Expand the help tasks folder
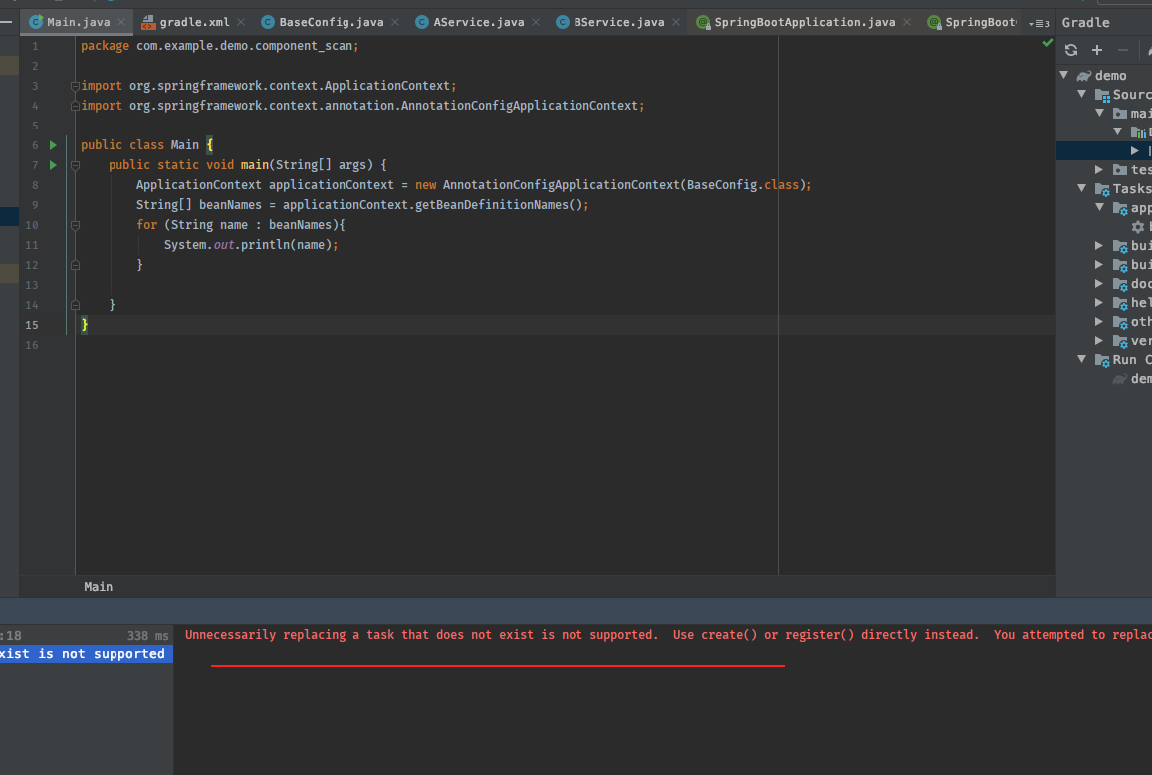The height and width of the screenshot is (775, 1152). click(1099, 302)
